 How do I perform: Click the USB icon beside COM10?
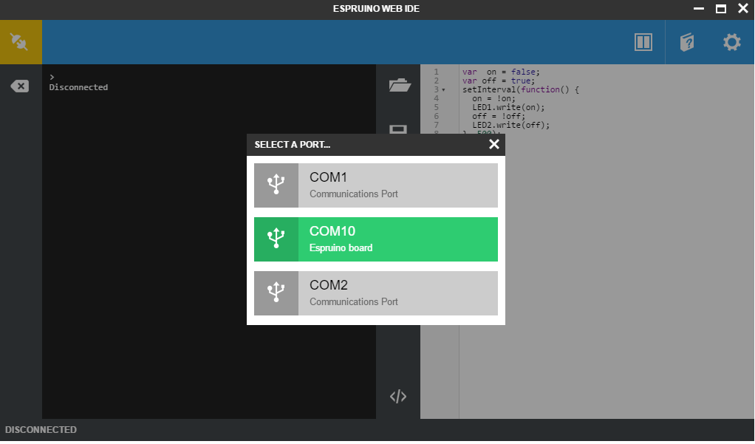(x=276, y=239)
